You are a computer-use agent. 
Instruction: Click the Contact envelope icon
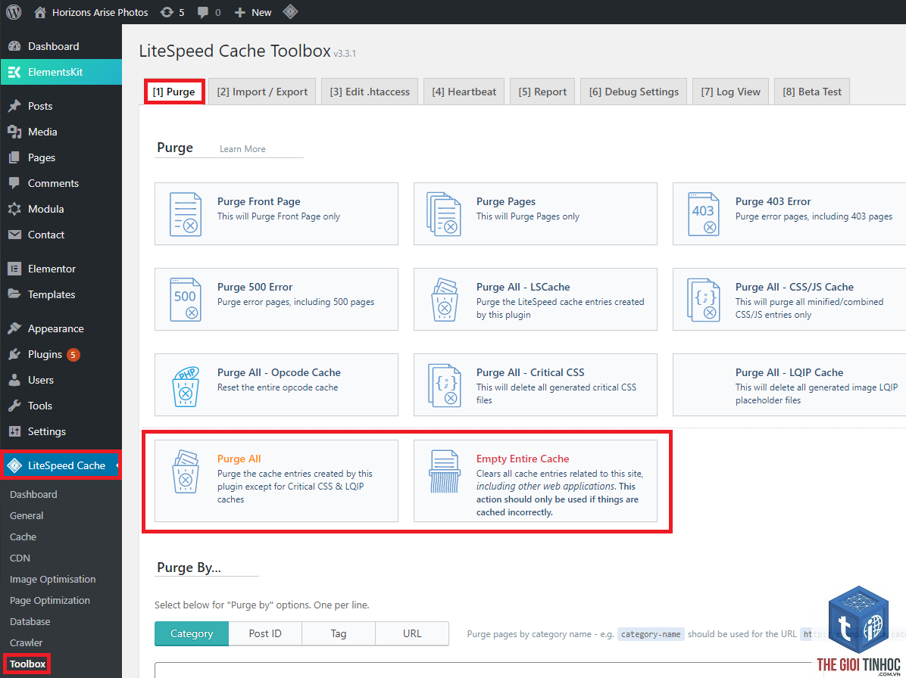pyautogui.click(x=14, y=235)
